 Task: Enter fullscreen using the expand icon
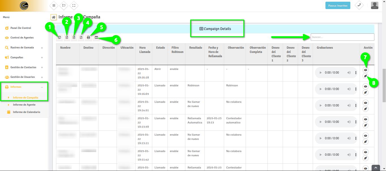point(74,5)
